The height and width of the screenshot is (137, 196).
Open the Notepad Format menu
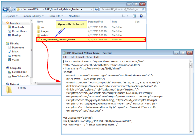tap(80, 57)
